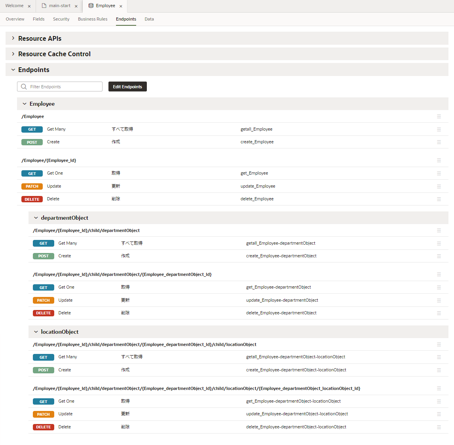
Task: Open menu icon for delete_Employee-departmentObject-locationObject row
Action: click(439, 427)
